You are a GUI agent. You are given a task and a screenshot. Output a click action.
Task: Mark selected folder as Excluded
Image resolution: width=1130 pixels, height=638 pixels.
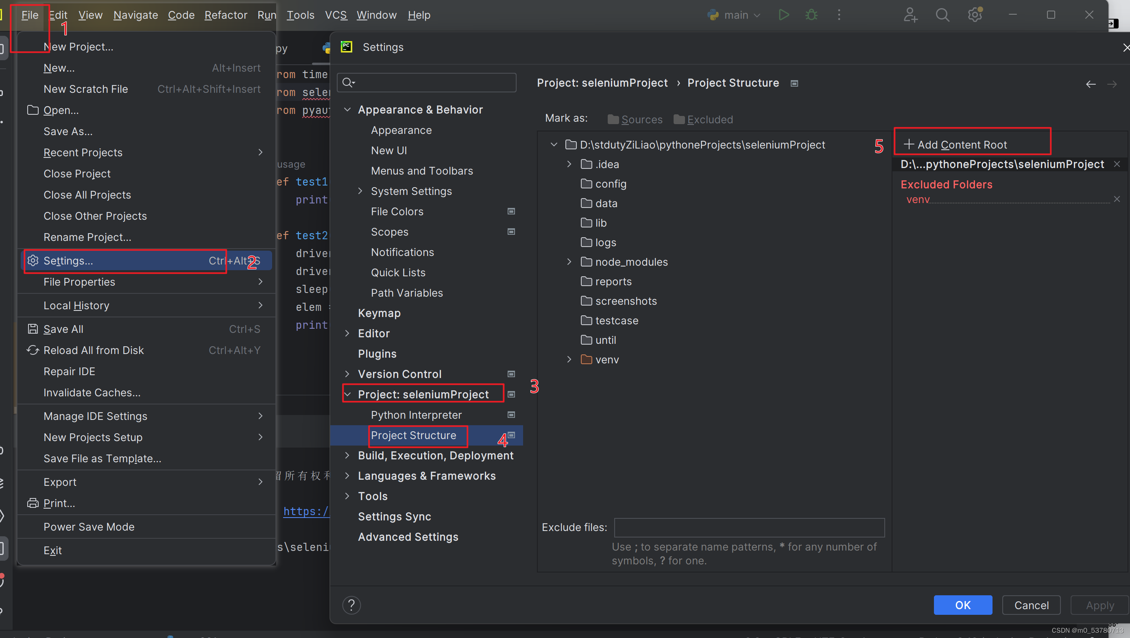click(x=703, y=119)
